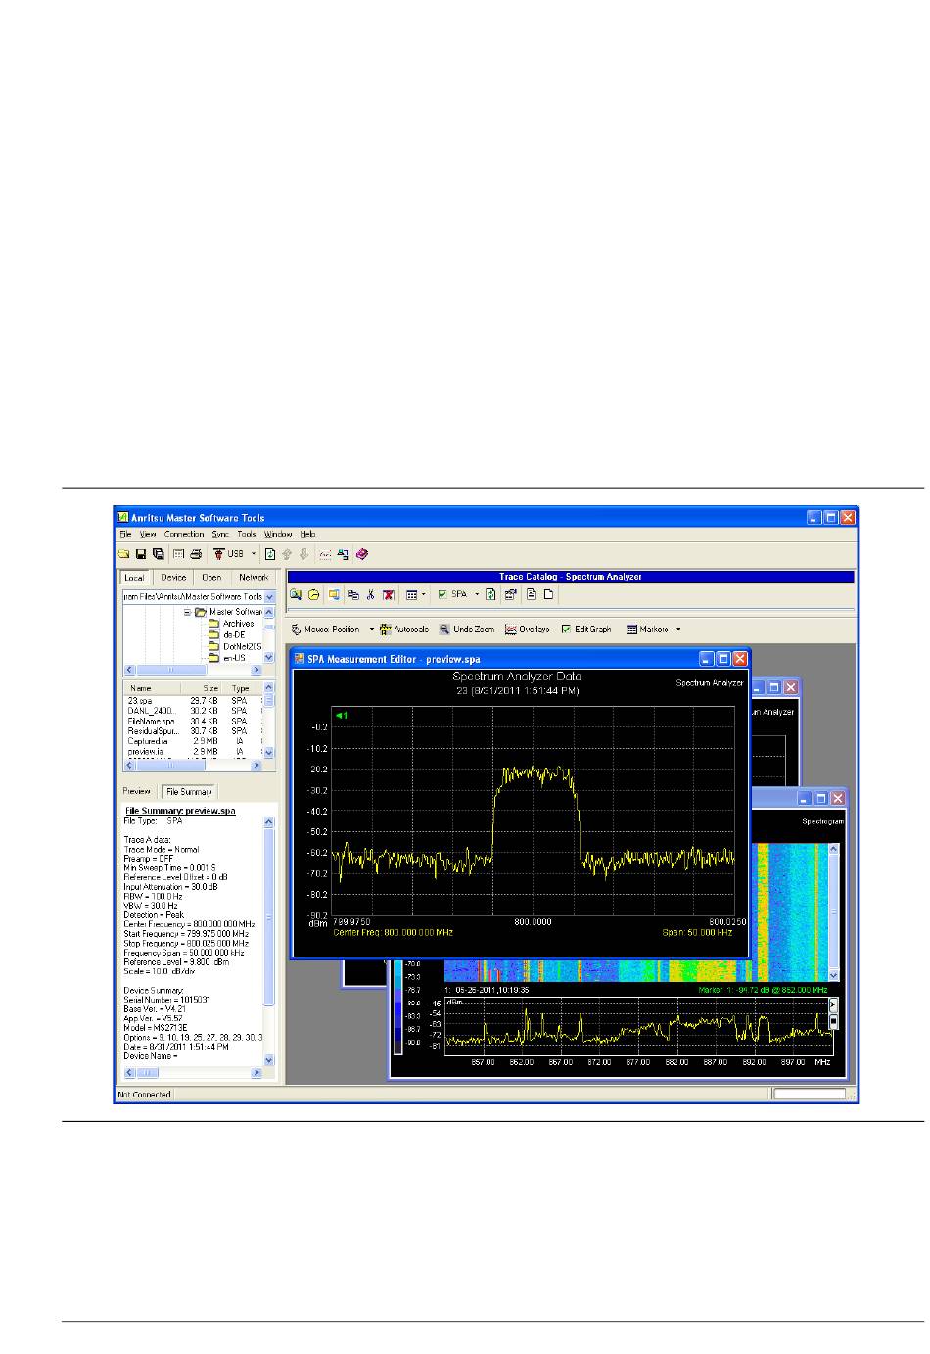Open the File menu
Viewport: 930px width, 1354px height.
(125, 535)
